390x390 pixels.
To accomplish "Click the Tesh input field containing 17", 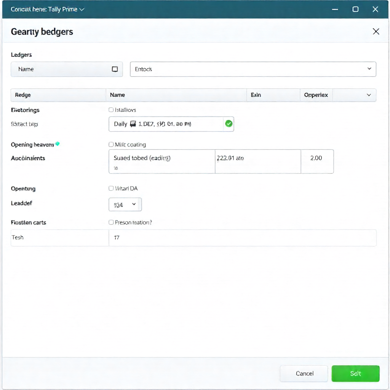I will pyautogui.click(x=242, y=238).
